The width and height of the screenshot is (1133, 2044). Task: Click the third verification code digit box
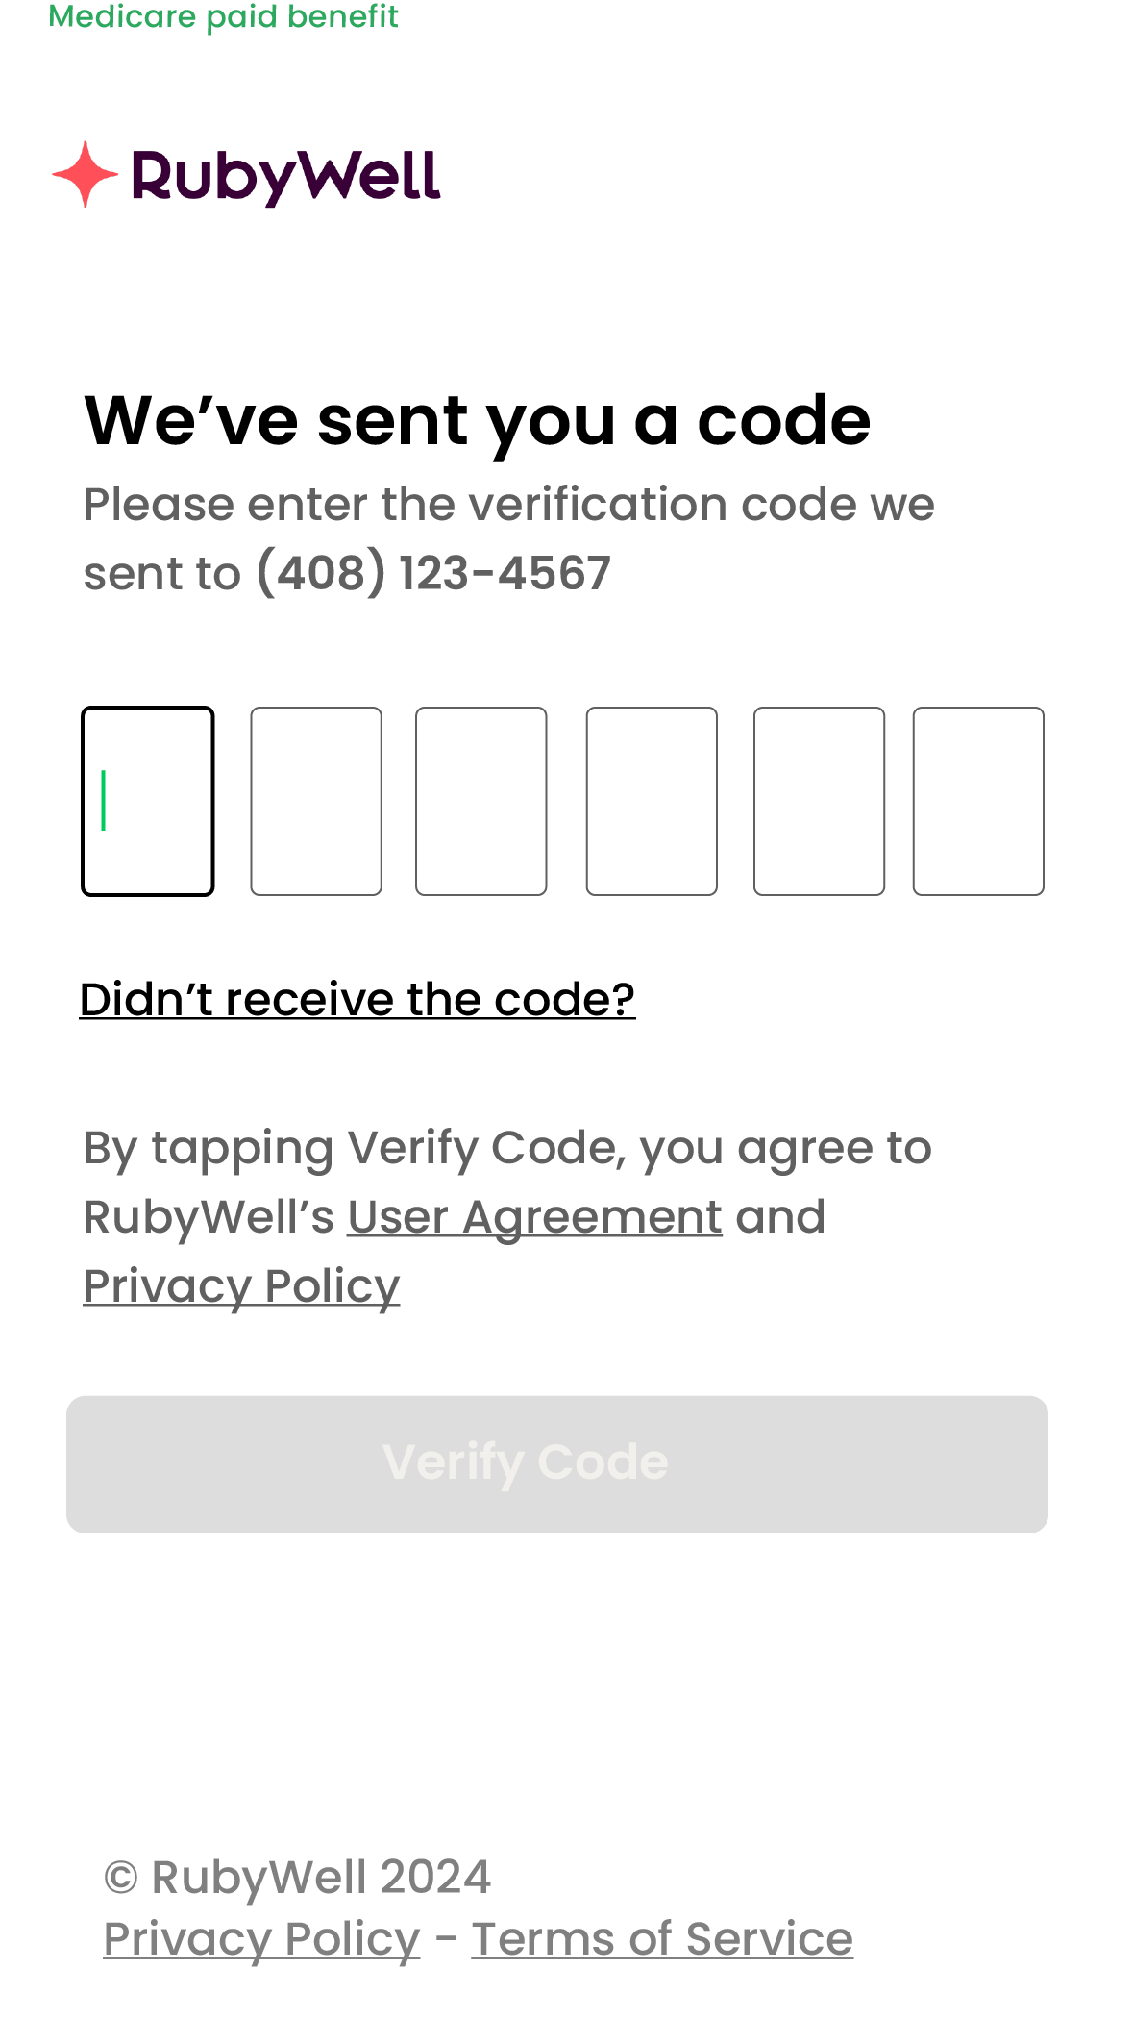(x=481, y=801)
